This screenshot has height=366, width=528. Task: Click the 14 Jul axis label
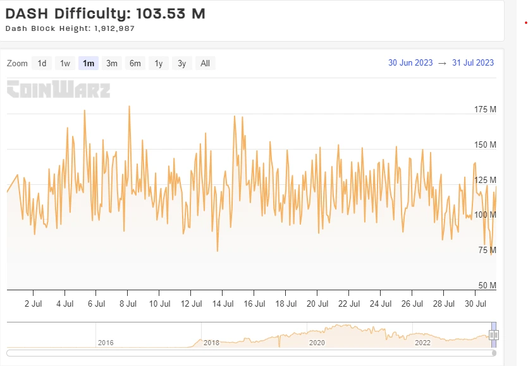(223, 304)
